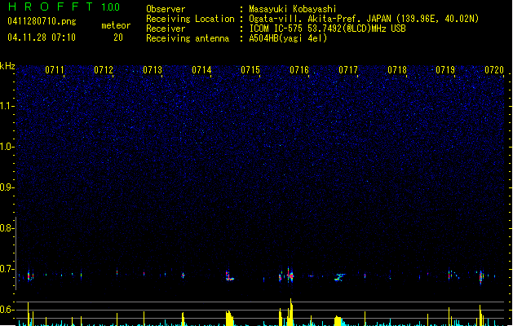This screenshot has height=326, width=513.
Task: Click the tallest yellow intensity peak at 0716
Action: pyautogui.click(x=290, y=312)
